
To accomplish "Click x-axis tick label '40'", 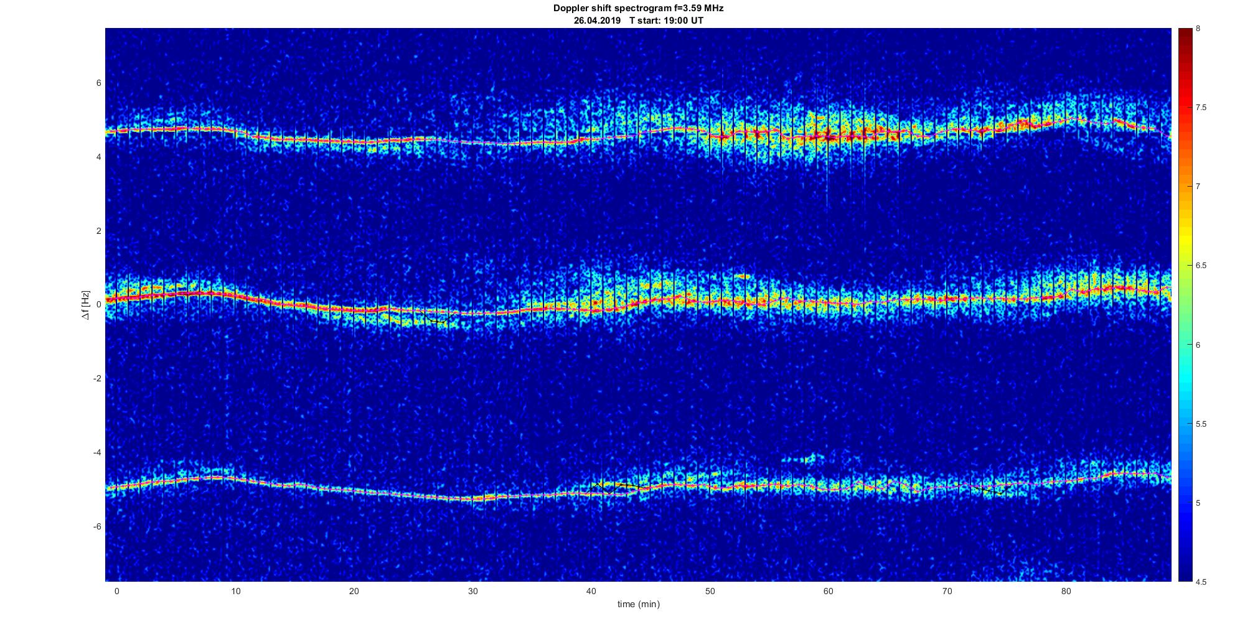I will tap(591, 591).
